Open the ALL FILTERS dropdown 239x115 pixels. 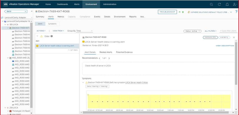(x=211, y=31)
